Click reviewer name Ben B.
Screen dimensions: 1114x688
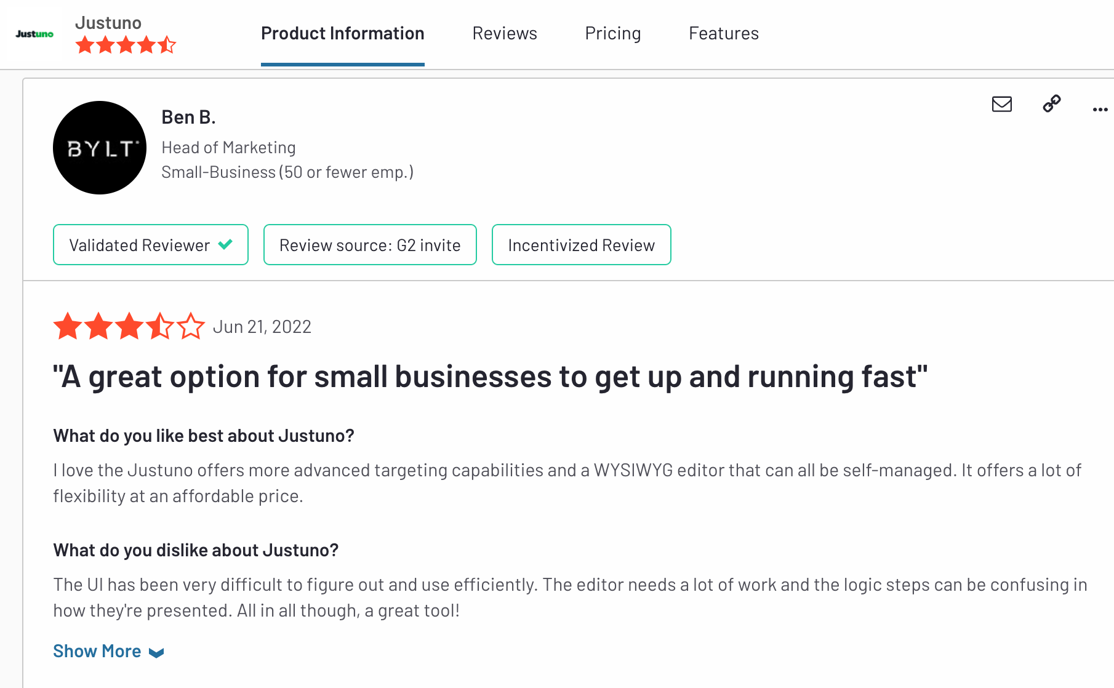(188, 117)
